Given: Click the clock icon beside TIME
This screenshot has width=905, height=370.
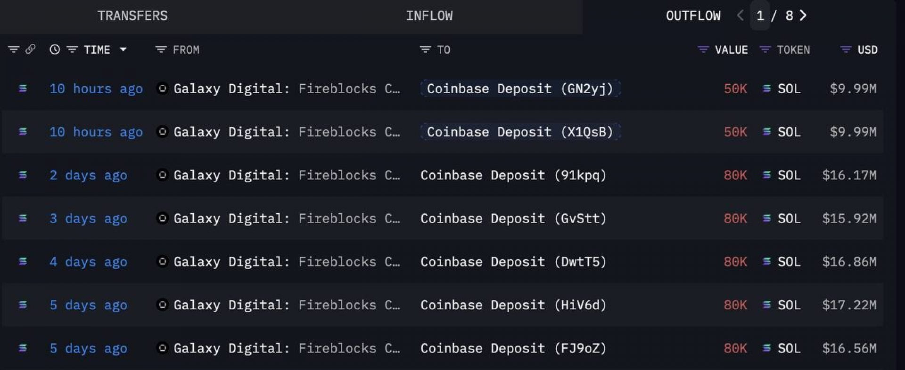Looking at the screenshot, I should [55, 49].
